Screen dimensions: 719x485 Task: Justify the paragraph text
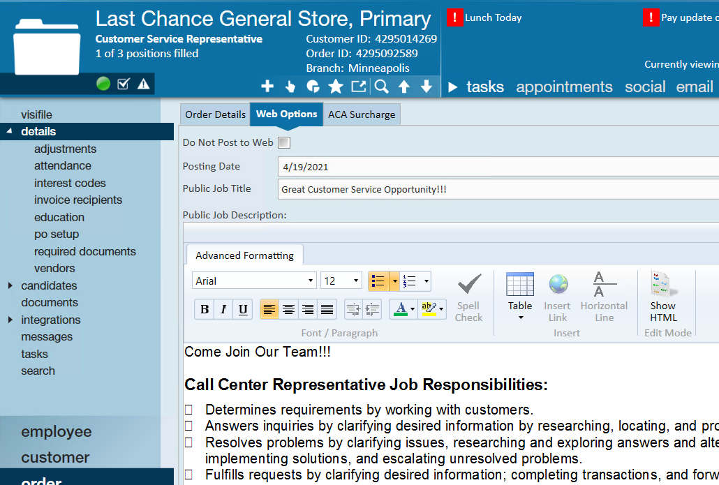click(x=327, y=309)
